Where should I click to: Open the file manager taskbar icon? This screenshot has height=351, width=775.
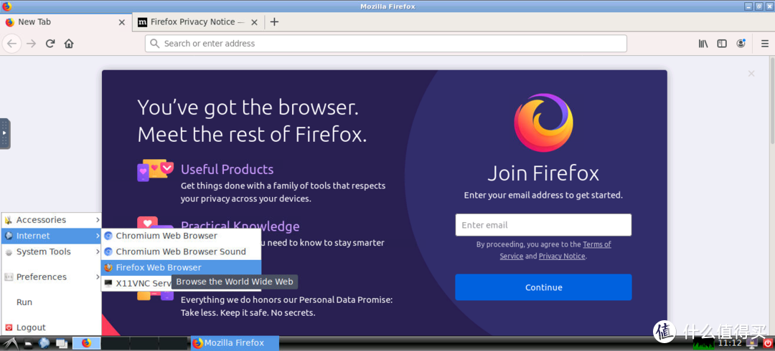(x=28, y=344)
